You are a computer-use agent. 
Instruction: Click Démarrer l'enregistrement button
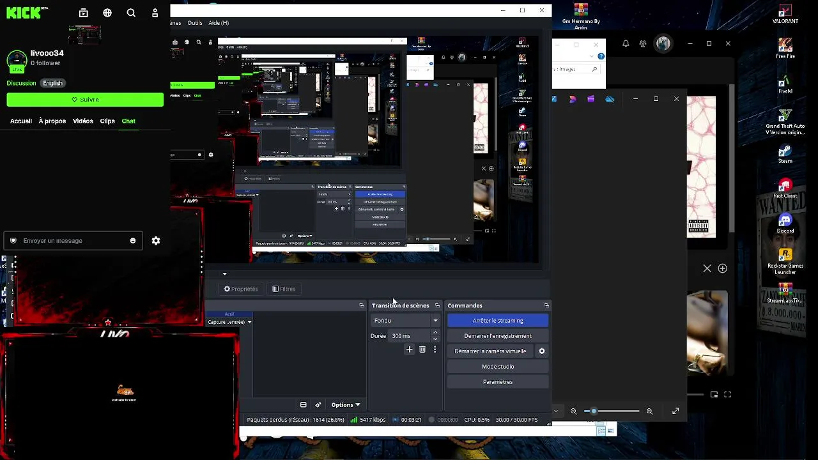498,336
